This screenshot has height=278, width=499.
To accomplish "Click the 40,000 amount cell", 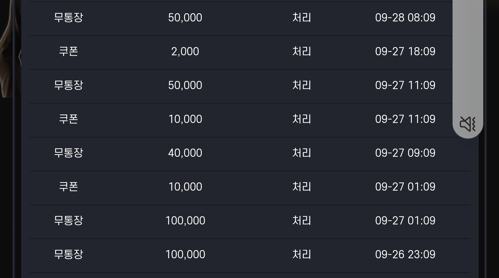I will pyautogui.click(x=185, y=153).
